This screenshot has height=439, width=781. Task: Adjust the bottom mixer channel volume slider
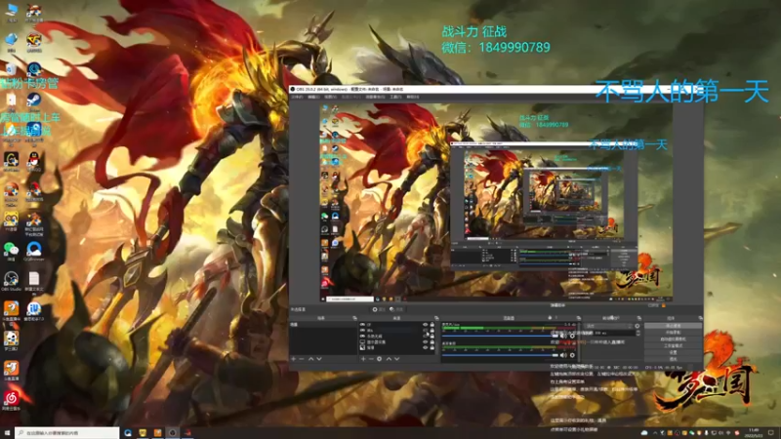click(x=500, y=355)
